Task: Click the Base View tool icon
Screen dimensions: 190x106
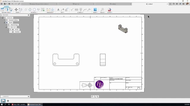Action: point(2,9)
